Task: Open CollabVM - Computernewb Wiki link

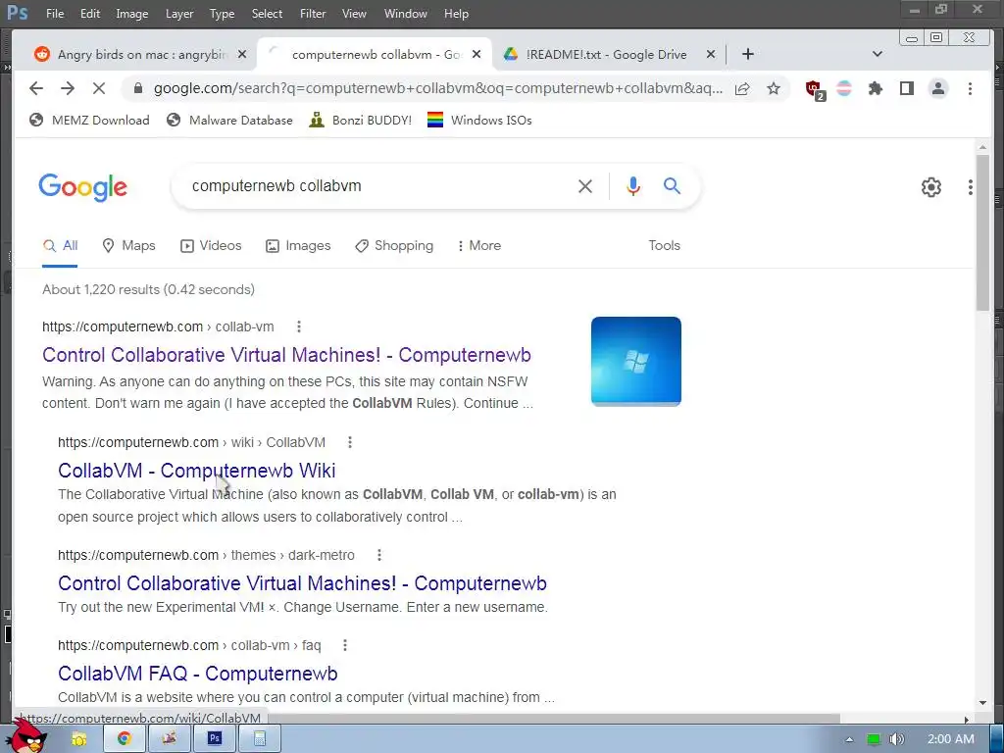Action: point(196,471)
